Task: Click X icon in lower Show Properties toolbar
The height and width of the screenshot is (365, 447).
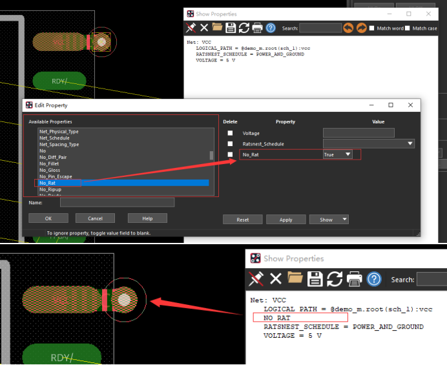Action: point(276,279)
